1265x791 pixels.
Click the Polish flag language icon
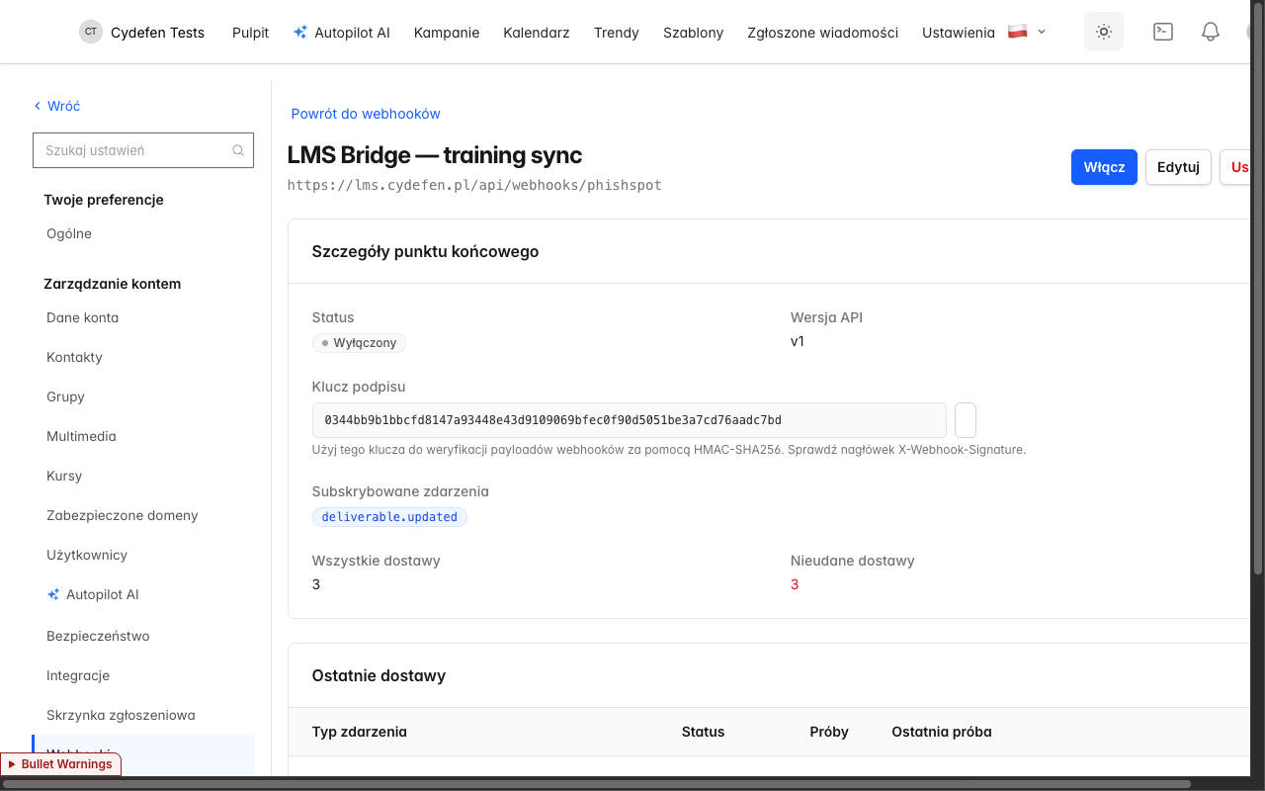click(x=1018, y=32)
